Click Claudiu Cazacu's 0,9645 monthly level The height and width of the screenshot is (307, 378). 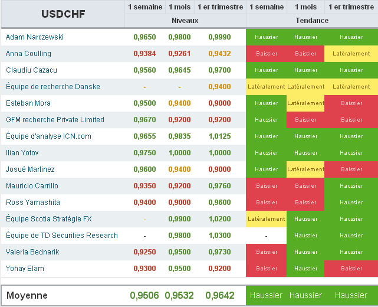[x=179, y=70]
